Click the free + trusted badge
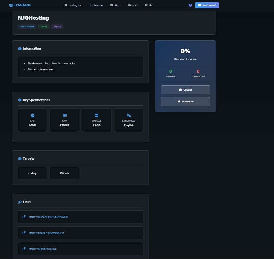 27,27
